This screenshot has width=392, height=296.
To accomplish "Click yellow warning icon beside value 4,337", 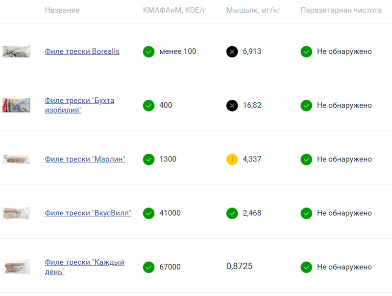I will click(232, 159).
